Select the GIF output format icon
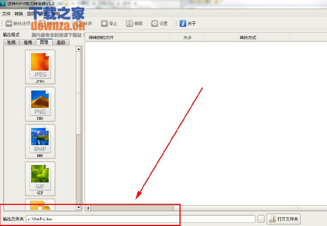Viewport: 327px width, 226px height. tap(40, 179)
